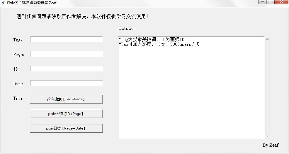Click the By Zeaf author text
Screen dimensions: 289x154
coord(271,145)
